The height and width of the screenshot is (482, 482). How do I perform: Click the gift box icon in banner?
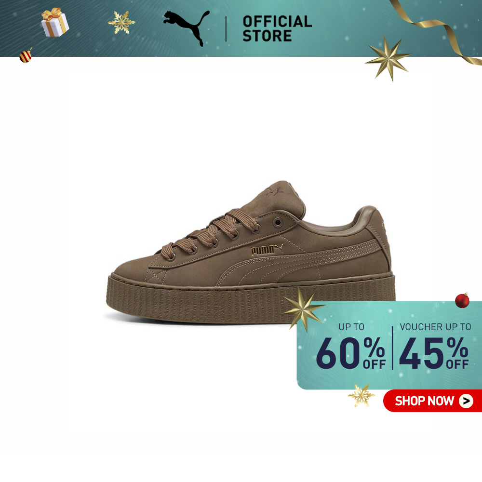[55, 23]
